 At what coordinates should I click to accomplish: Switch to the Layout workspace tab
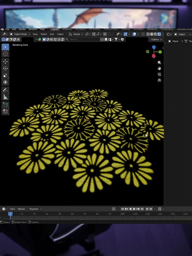(55, 30)
